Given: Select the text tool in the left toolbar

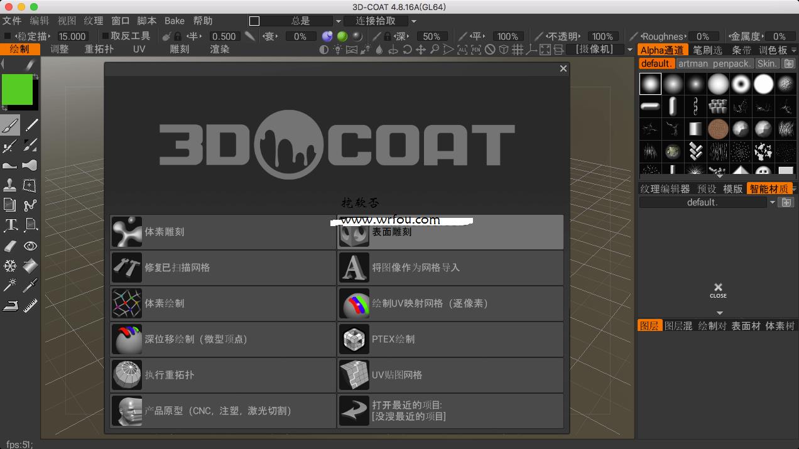Looking at the screenshot, I should (10, 225).
